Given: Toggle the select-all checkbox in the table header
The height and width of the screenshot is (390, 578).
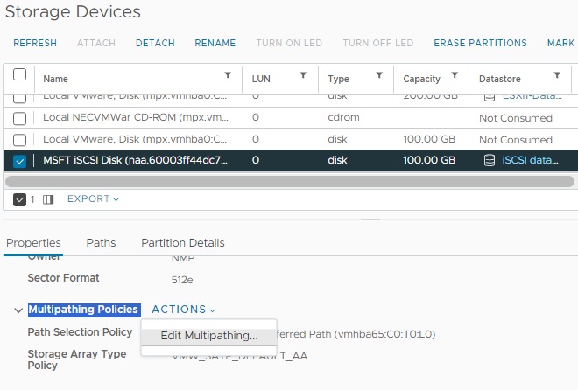Looking at the screenshot, I should coord(19,75).
